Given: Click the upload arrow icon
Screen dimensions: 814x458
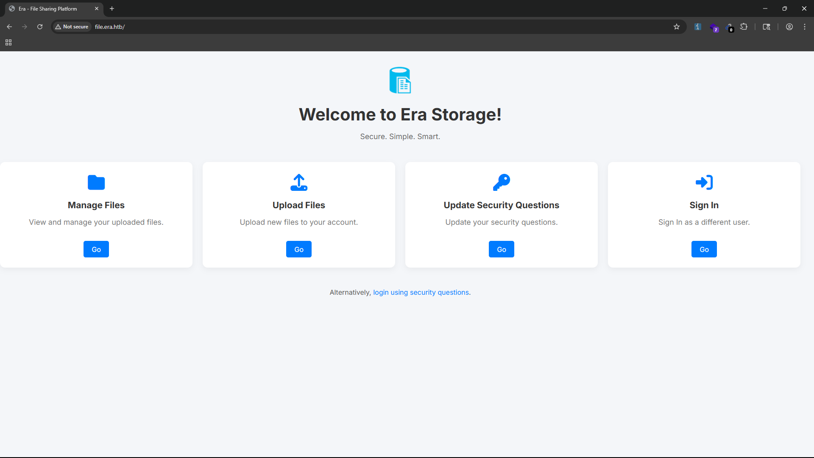Looking at the screenshot, I should pos(299,182).
